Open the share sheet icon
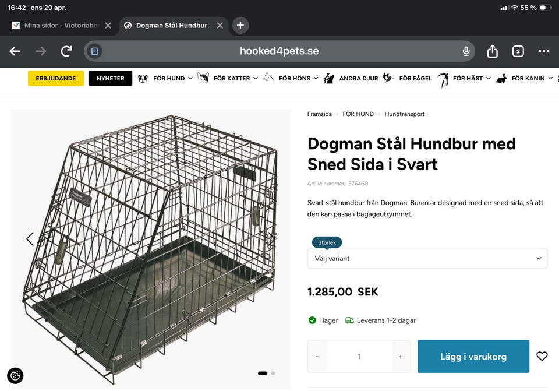This screenshot has height=391, width=559. click(x=493, y=51)
